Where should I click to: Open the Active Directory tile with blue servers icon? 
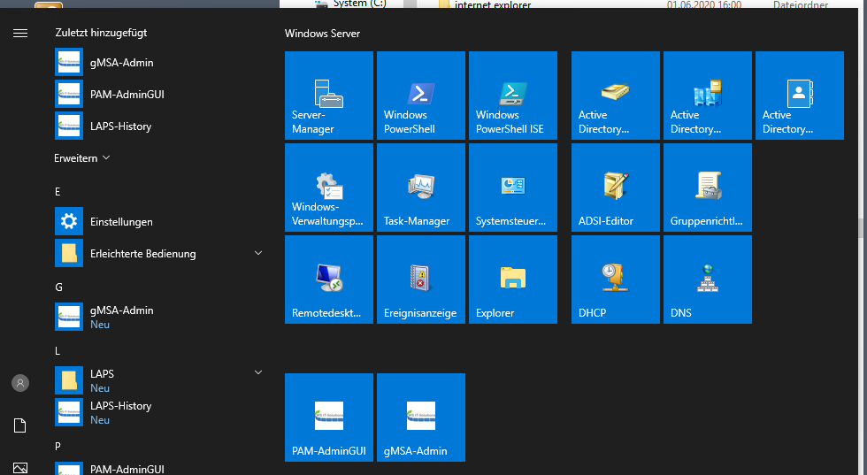(707, 96)
